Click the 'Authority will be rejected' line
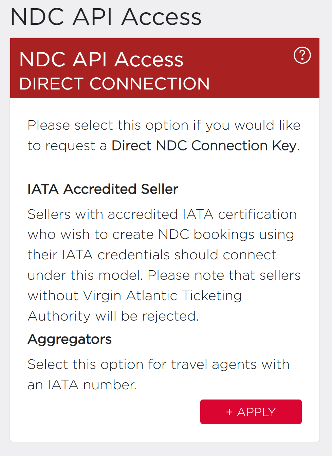 click(x=113, y=316)
